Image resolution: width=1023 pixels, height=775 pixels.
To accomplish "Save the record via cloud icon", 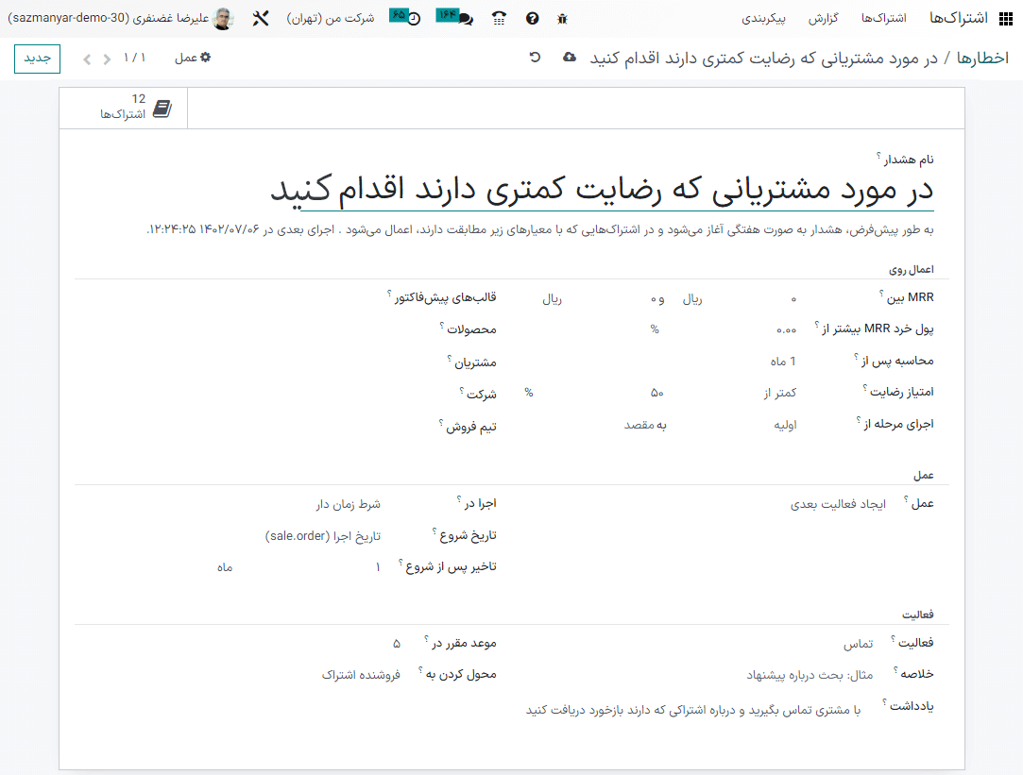I will pyautogui.click(x=569, y=57).
